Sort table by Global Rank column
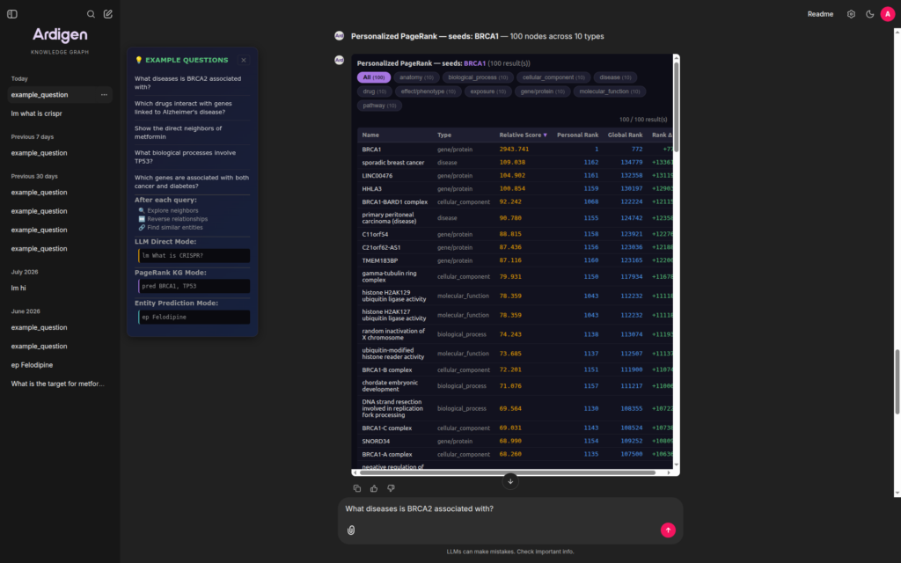Image resolution: width=901 pixels, height=563 pixels. pyautogui.click(x=626, y=135)
